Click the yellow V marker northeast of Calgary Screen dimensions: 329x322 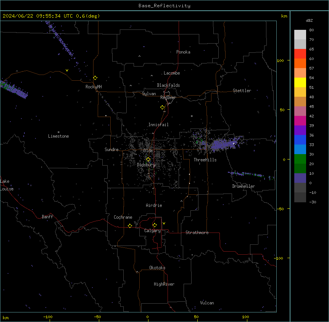[x=164, y=223]
